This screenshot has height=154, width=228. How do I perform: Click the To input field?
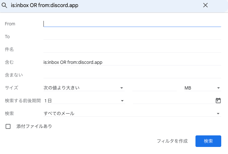132,37
